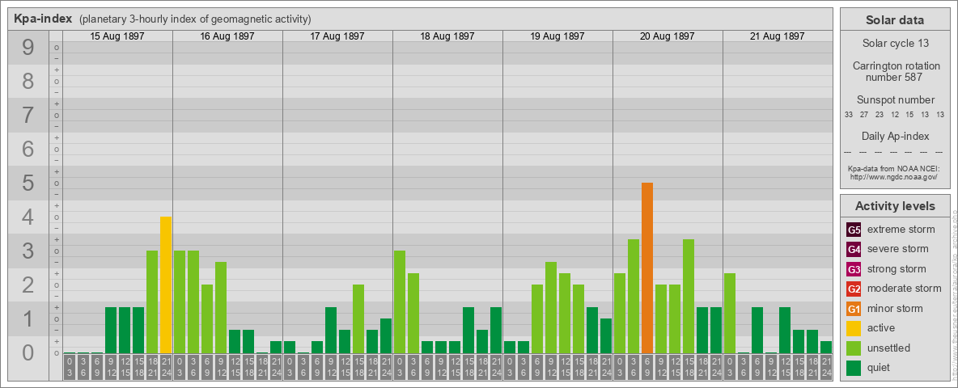The image size is (958, 388).
Task: Click the 18-21 bar on 15 Aug 1897
Action: point(152,302)
